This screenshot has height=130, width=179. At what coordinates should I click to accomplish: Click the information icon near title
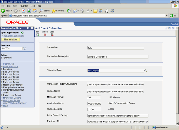tap(166, 28)
